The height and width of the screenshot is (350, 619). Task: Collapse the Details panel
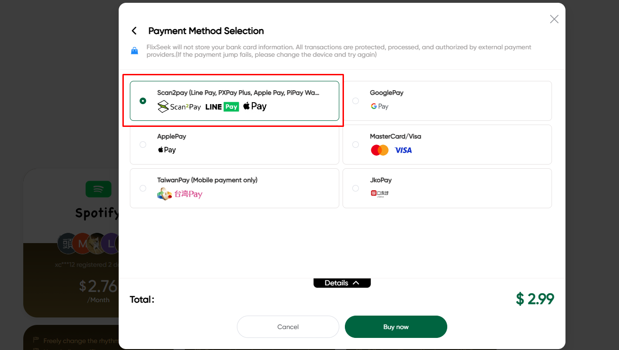[x=342, y=283]
